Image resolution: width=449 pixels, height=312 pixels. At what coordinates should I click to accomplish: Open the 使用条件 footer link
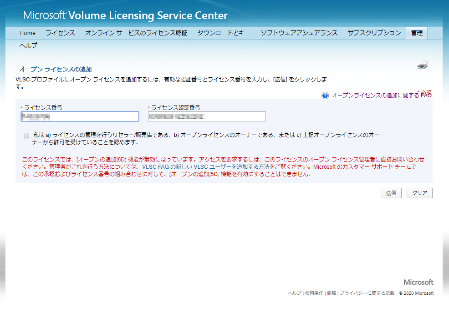tap(314, 293)
